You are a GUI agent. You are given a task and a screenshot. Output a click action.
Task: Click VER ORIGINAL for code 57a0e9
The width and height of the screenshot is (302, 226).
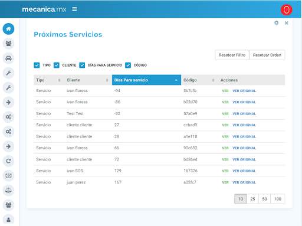coord(244,114)
